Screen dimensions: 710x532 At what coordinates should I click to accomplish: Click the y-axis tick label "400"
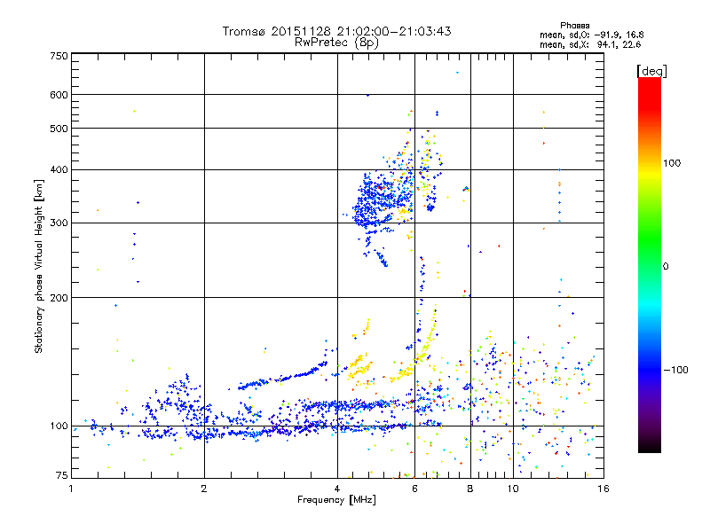[59, 169]
